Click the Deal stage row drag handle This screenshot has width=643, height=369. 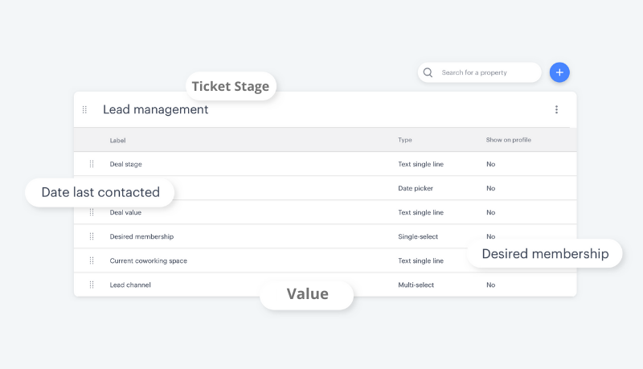(92, 164)
